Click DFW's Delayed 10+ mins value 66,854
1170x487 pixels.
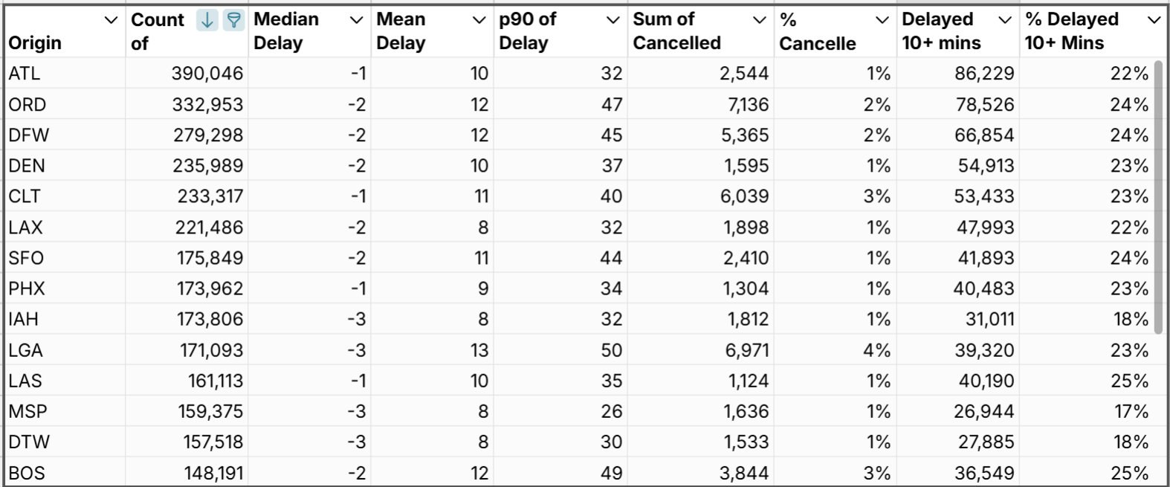click(x=984, y=135)
